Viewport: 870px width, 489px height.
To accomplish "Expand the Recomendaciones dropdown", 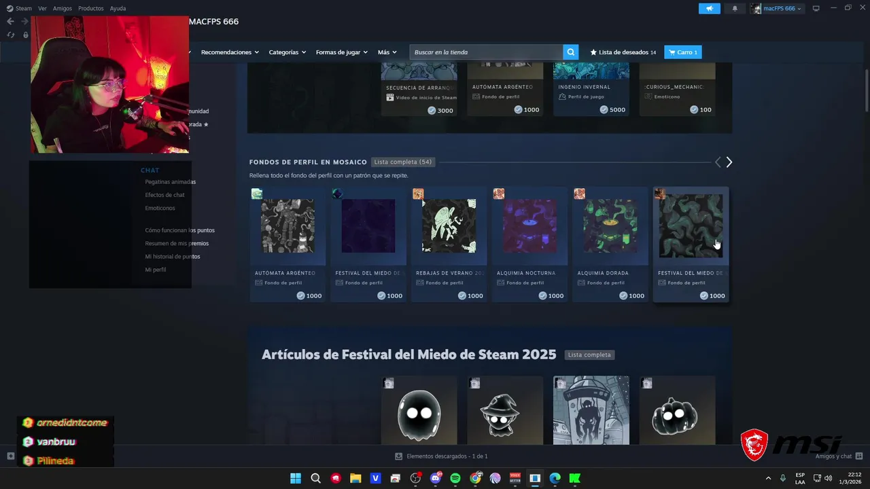I will pyautogui.click(x=230, y=52).
